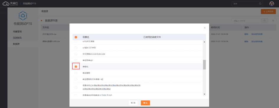Click the 响应提取和文件参数一起 scene name

93,79
